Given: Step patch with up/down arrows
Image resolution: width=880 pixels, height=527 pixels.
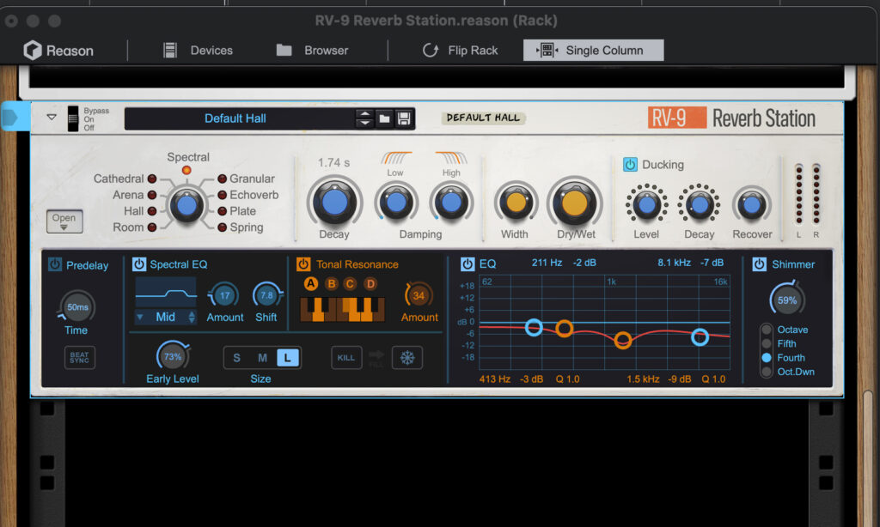Looking at the screenshot, I should (364, 118).
